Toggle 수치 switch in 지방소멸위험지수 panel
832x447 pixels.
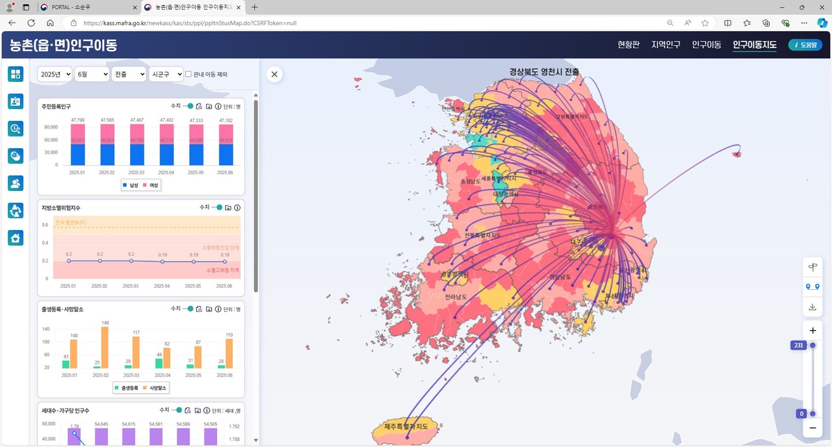click(x=217, y=207)
